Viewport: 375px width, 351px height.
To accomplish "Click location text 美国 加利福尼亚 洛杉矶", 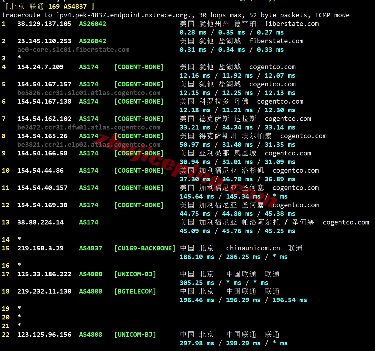I will click(222, 171).
